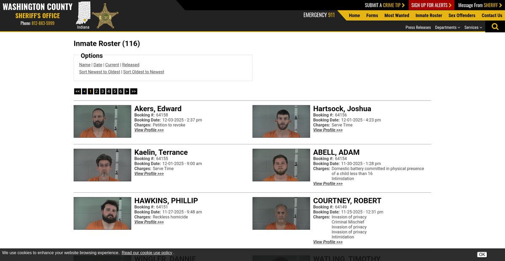Click booking number 64158

click(162, 115)
